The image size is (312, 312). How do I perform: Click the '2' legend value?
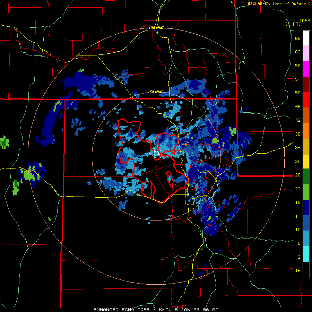(x=299, y=257)
